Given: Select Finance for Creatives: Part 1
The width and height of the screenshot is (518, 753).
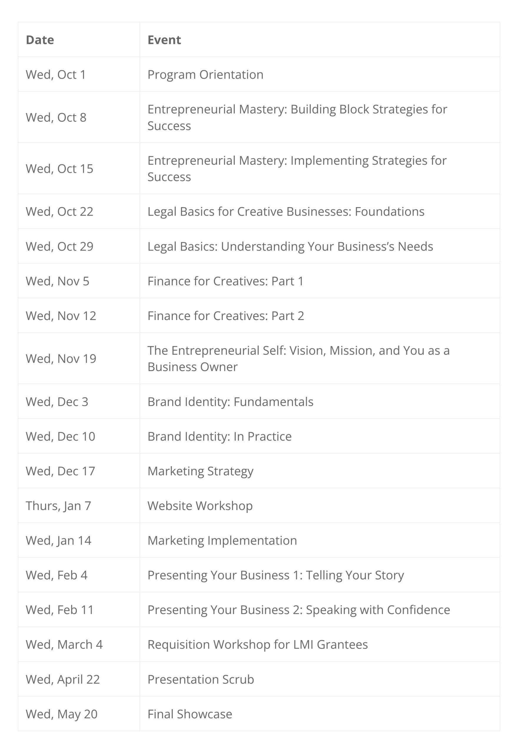Looking at the screenshot, I should pyautogui.click(x=225, y=281).
